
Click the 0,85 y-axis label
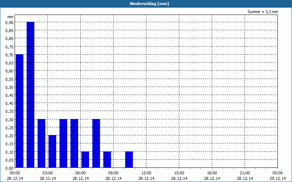[9, 31]
